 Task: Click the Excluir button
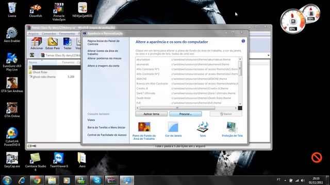tap(226, 114)
